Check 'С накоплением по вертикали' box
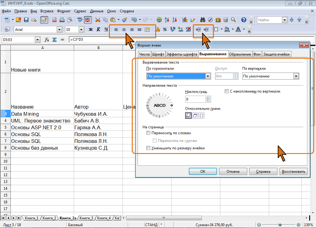Screen dimensions: 316x228 227,91
